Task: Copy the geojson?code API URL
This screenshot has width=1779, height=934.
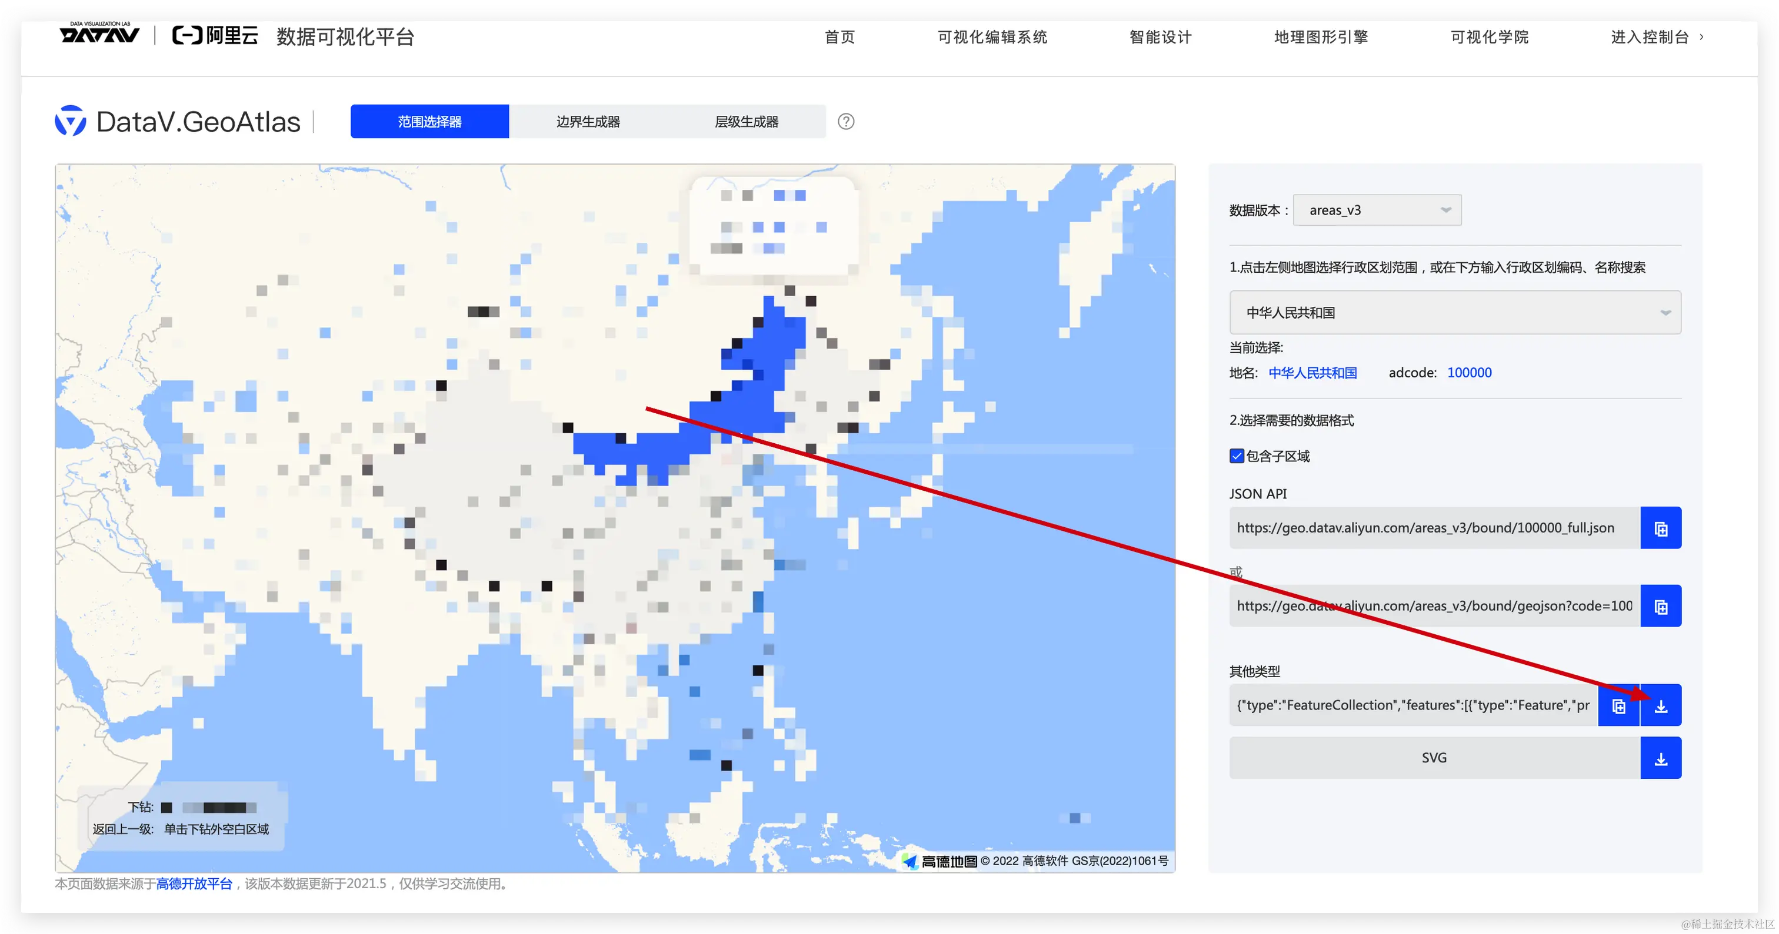Action: (x=1660, y=607)
